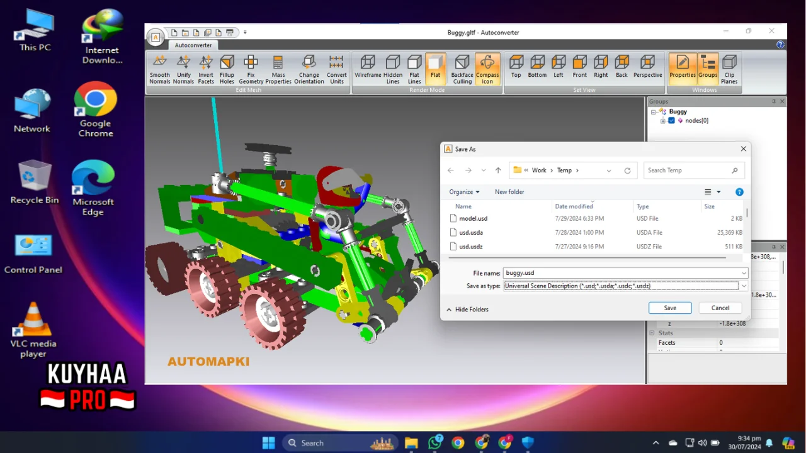Open recent locations dropdown in Save As
This screenshot has width=806, height=453.
tap(484, 171)
